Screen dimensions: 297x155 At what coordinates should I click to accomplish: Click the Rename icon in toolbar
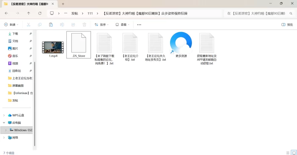point(62,25)
